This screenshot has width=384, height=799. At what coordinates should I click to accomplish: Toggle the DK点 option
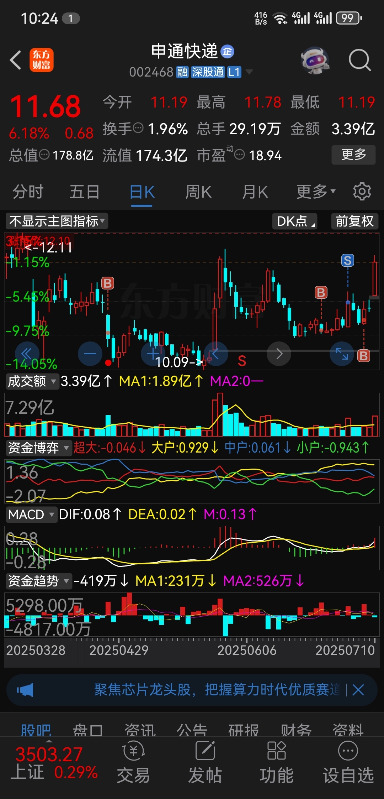(x=295, y=221)
